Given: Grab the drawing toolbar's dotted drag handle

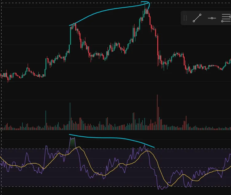Looking at the screenshot, I should coord(185,18).
